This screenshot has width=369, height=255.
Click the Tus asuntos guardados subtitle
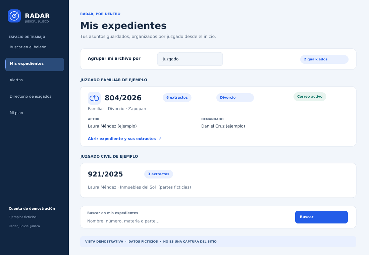click(x=148, y=37)
